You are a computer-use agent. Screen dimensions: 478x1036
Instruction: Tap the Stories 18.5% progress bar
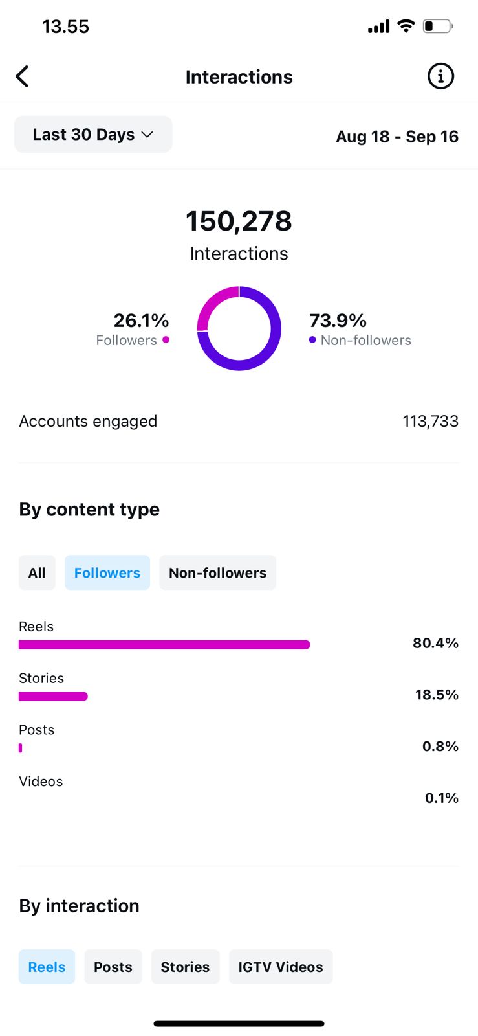pyautogui.click(x=53, y=696)
